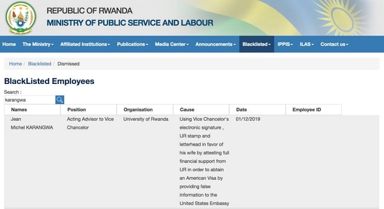
Task: Expand the Announcements dropdown menu
Action: tap(216, 44)
